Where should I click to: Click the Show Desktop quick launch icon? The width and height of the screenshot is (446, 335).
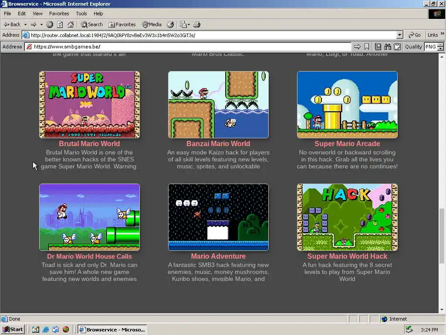[x=55, y=330]
